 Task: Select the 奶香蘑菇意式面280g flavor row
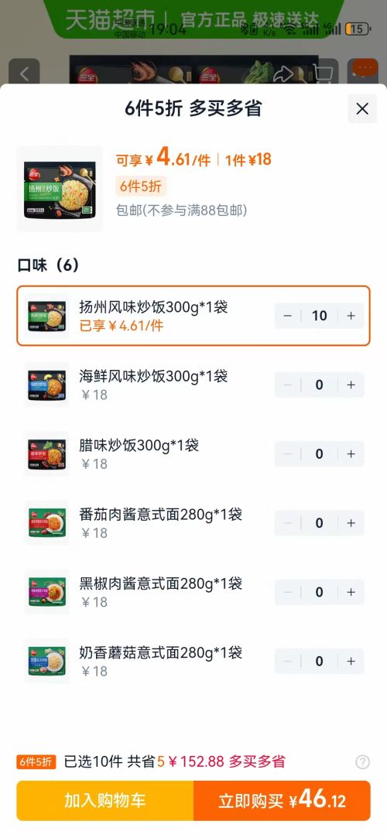coord(193,661)
